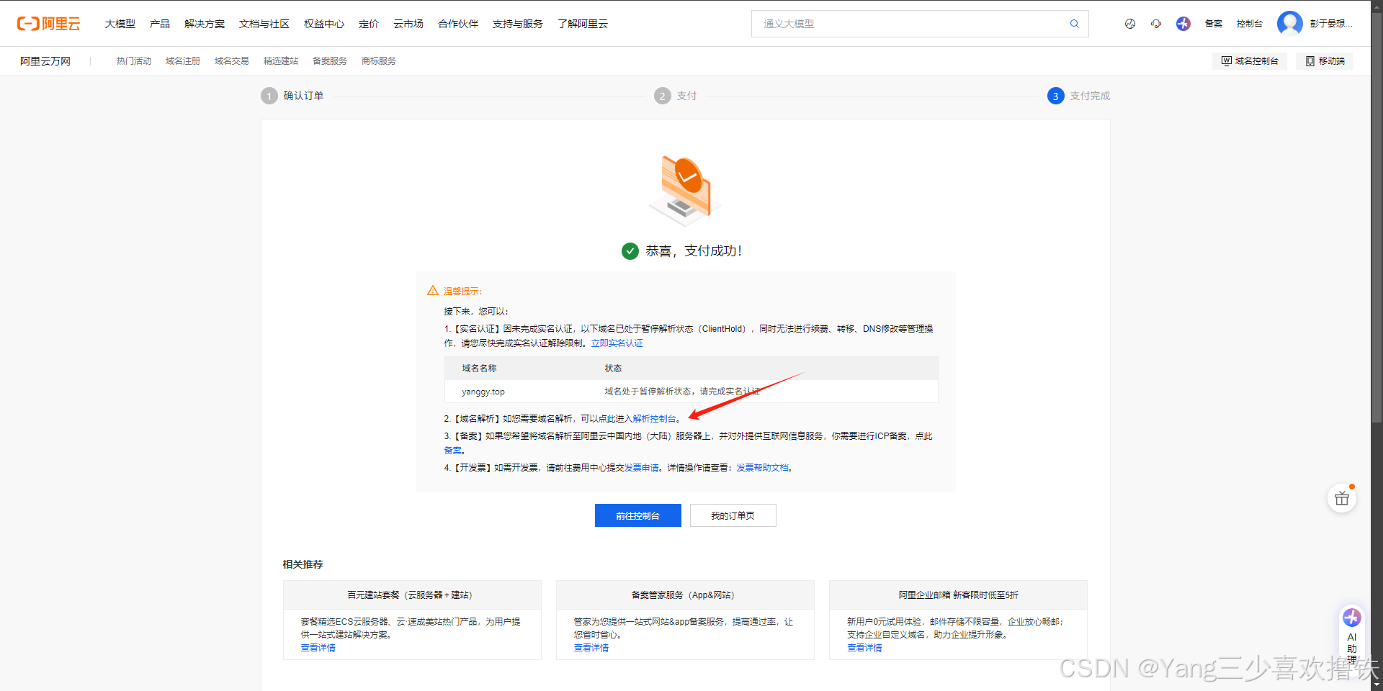The image size is (1383, 691).
Task: Click the 百元建站套餐 card title
Action: click(x=410, y=595)
